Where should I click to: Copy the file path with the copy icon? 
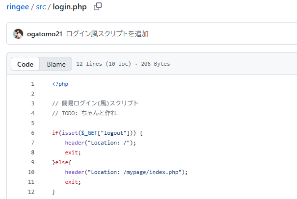tap(98, 7)
